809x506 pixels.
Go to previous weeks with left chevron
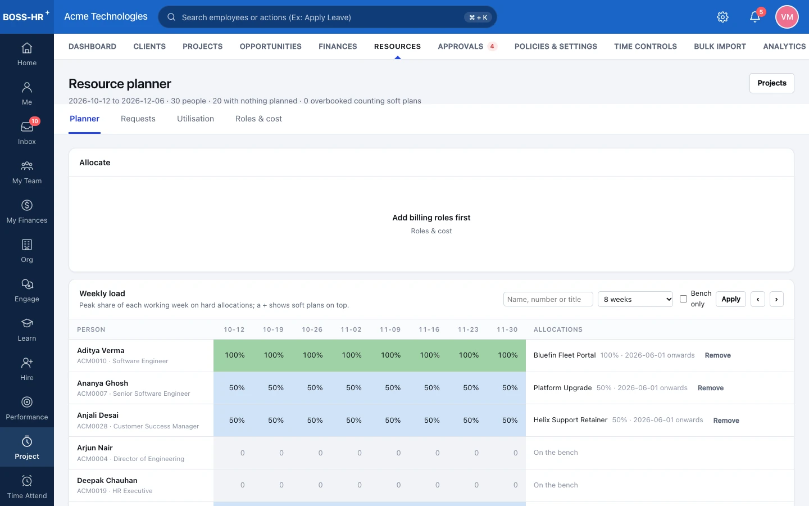758,299
